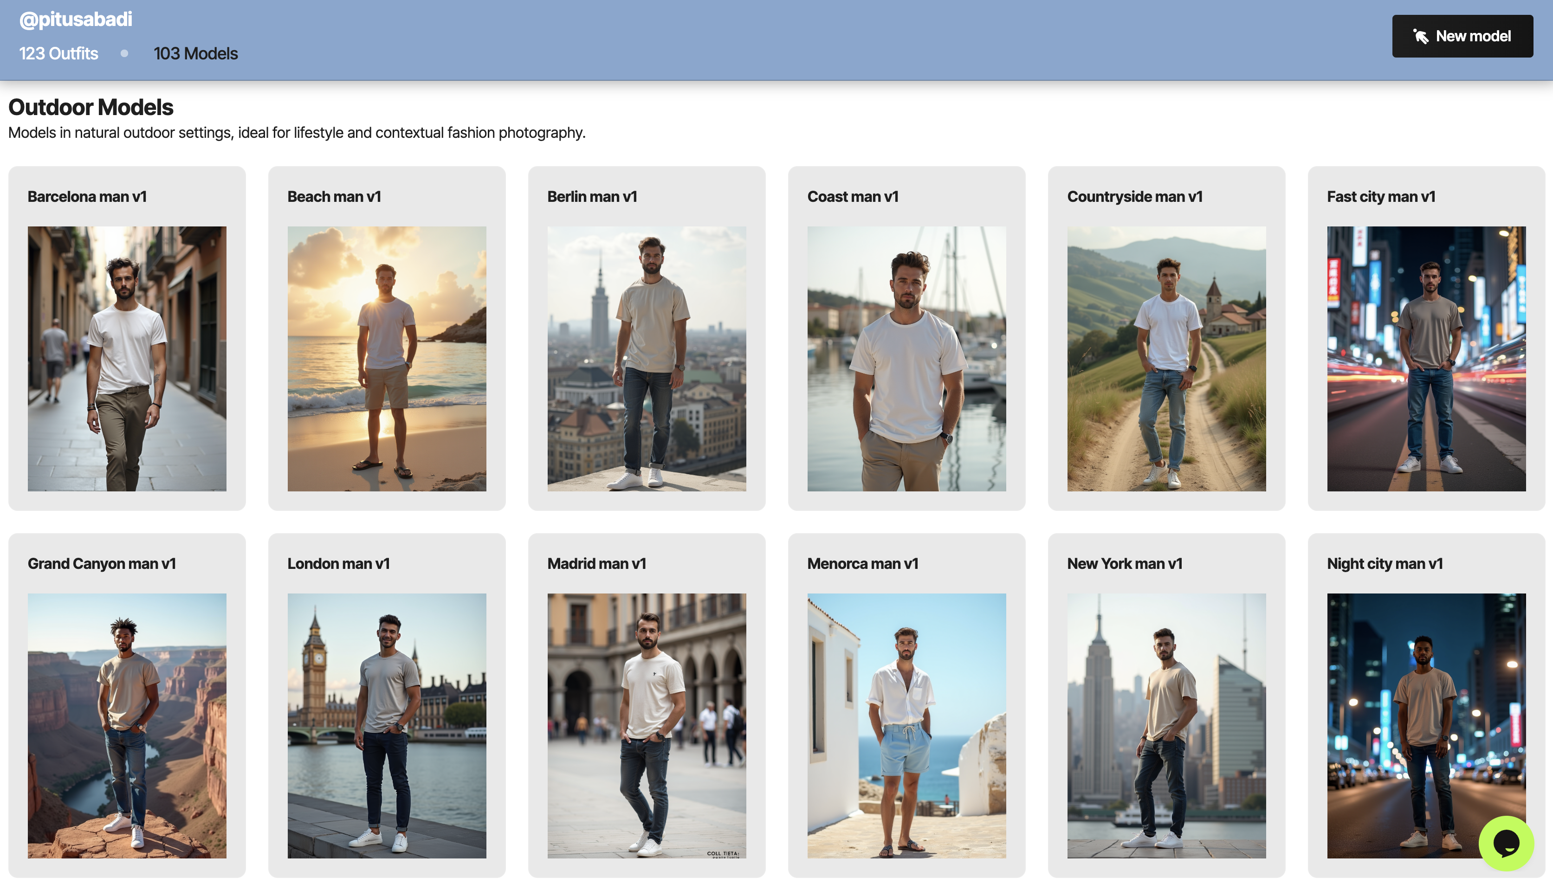Select the Barcelona man v1 thumbnail
The image size is (1553, 890).
pyautogui.click(x=127, y=359)
